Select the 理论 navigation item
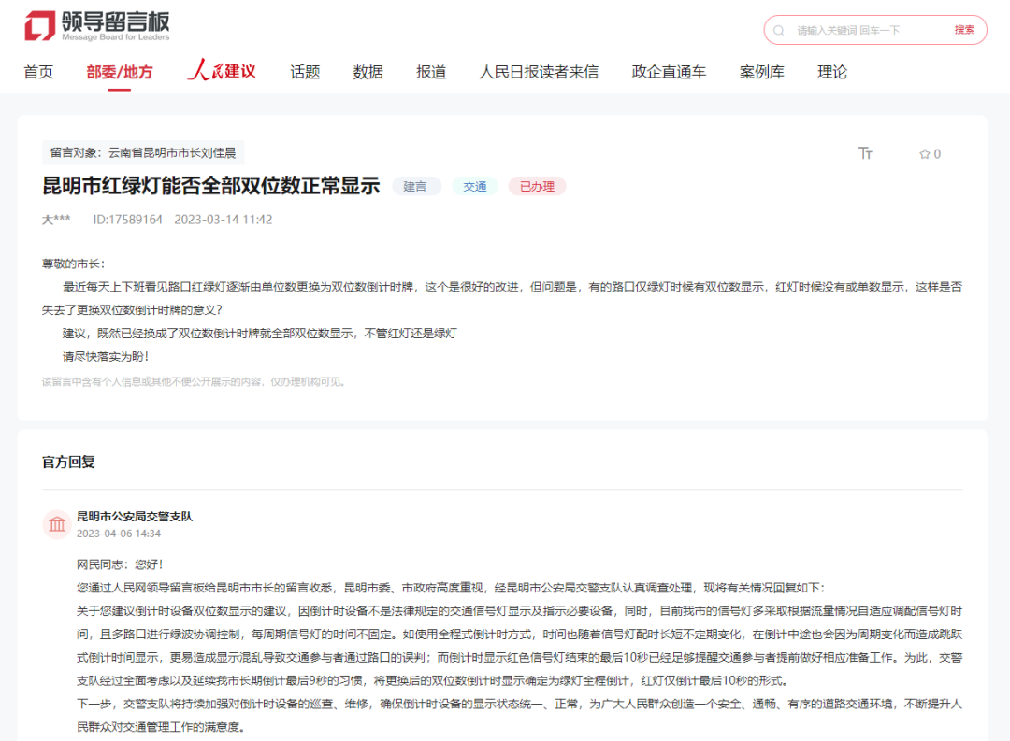1010x741 pixels. tap(832, 71)
